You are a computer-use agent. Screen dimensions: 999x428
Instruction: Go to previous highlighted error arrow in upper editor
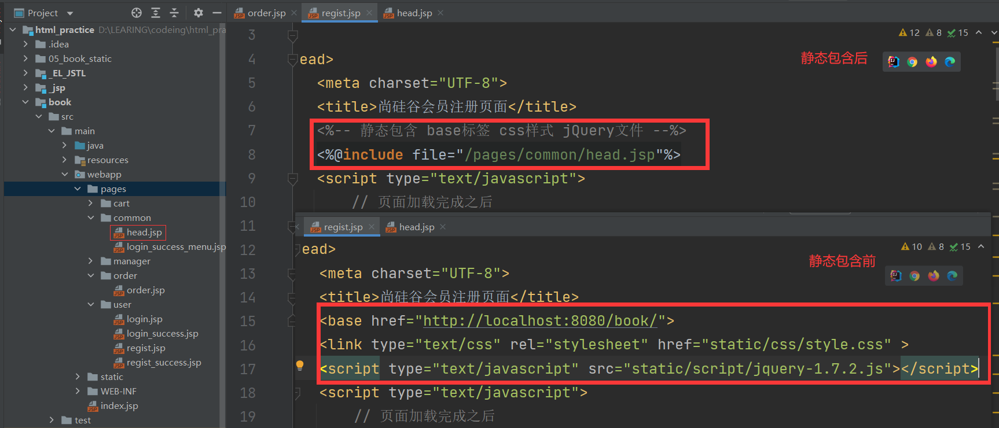pyautogui.click(x=979, y=32)
